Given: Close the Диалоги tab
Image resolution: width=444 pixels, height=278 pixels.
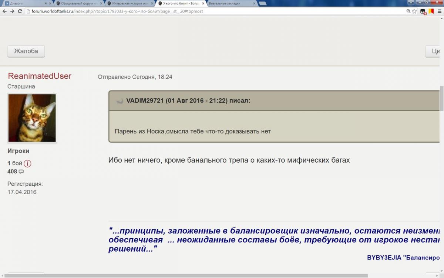Looking at the screenshot, I should pyautogui.click(x=50, y=3).
